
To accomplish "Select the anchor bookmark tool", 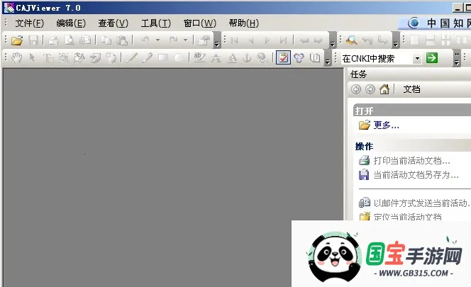I will click(247, 57).
